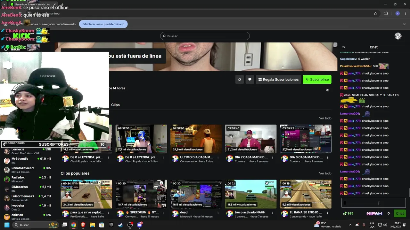Open options menu for 'truco activado NAHH' clip

273,212
